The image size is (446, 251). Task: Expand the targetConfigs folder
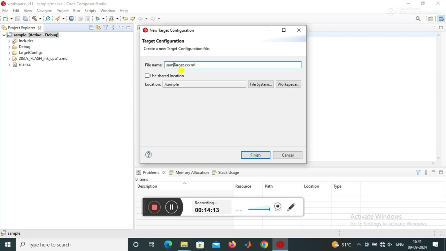tap(9, 53)
